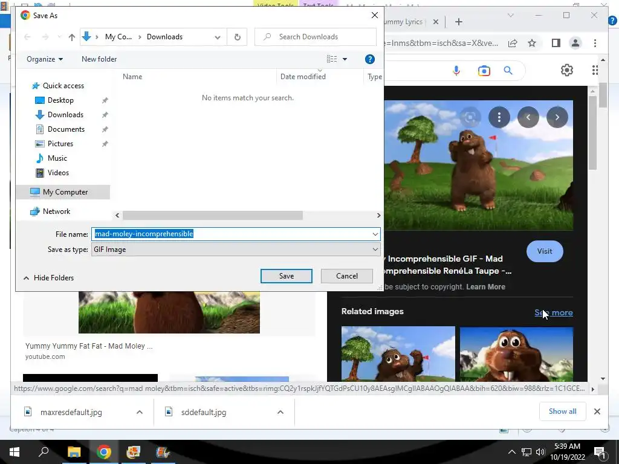Toggle Chrome side panel icon
The width and height of the screenshot is (619, 464).
pyautogui.click(x=556, y=43)
